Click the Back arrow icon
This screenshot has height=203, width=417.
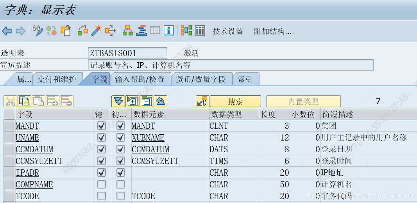pos(7,31)
